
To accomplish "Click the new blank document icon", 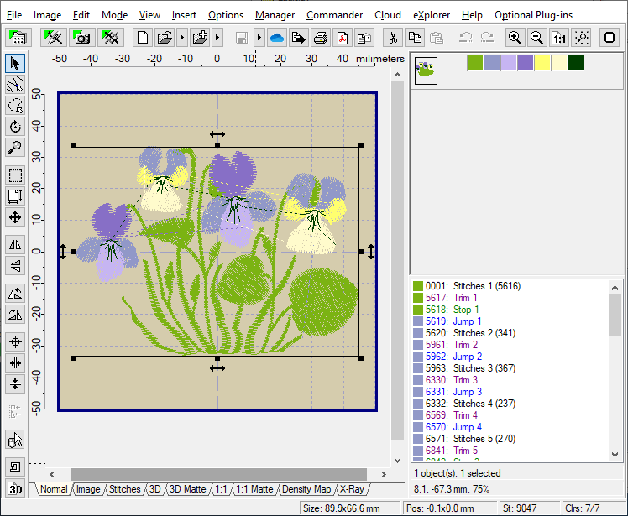I will tap(143, 38).
